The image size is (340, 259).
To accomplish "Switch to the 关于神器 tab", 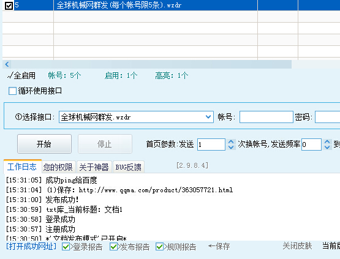I will (94, 167).
